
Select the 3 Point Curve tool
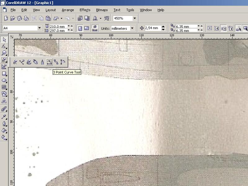coord(49,62)
